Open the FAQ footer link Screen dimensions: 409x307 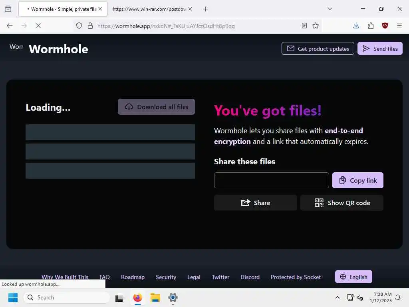pos(105,277)
